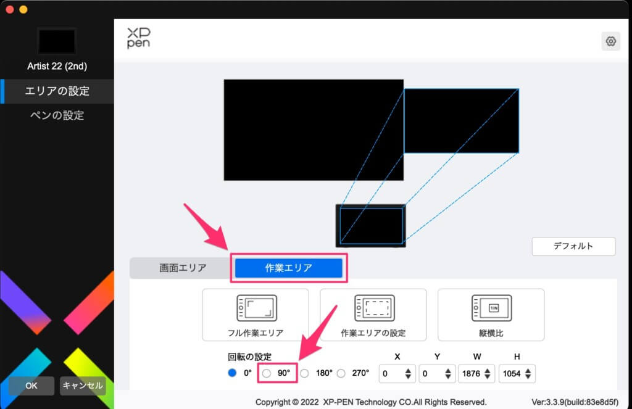Switch to the 作業エリア tab
This screenshot has width=632, height=409.
tap(288, 268)
